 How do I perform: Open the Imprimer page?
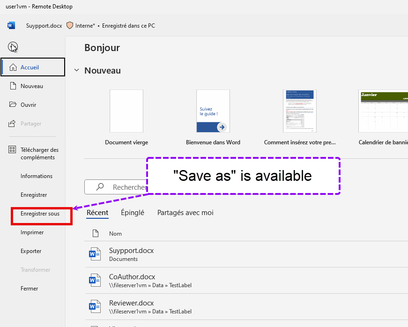pyautogui.click(x=33, y=232)
